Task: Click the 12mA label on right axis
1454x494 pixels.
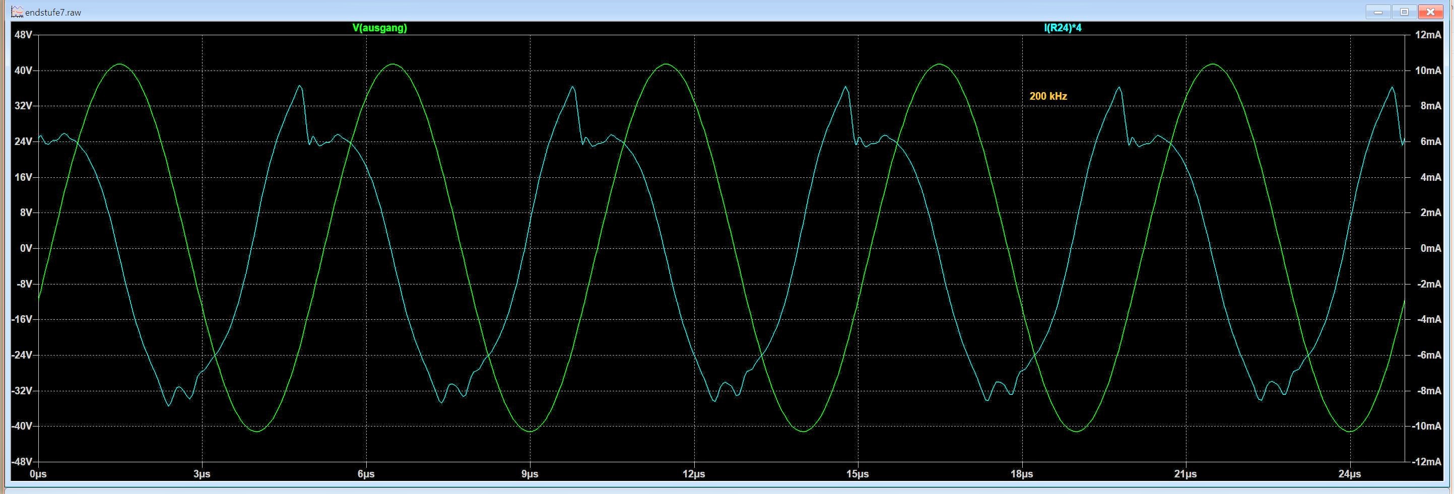Action: point(1428,35)
